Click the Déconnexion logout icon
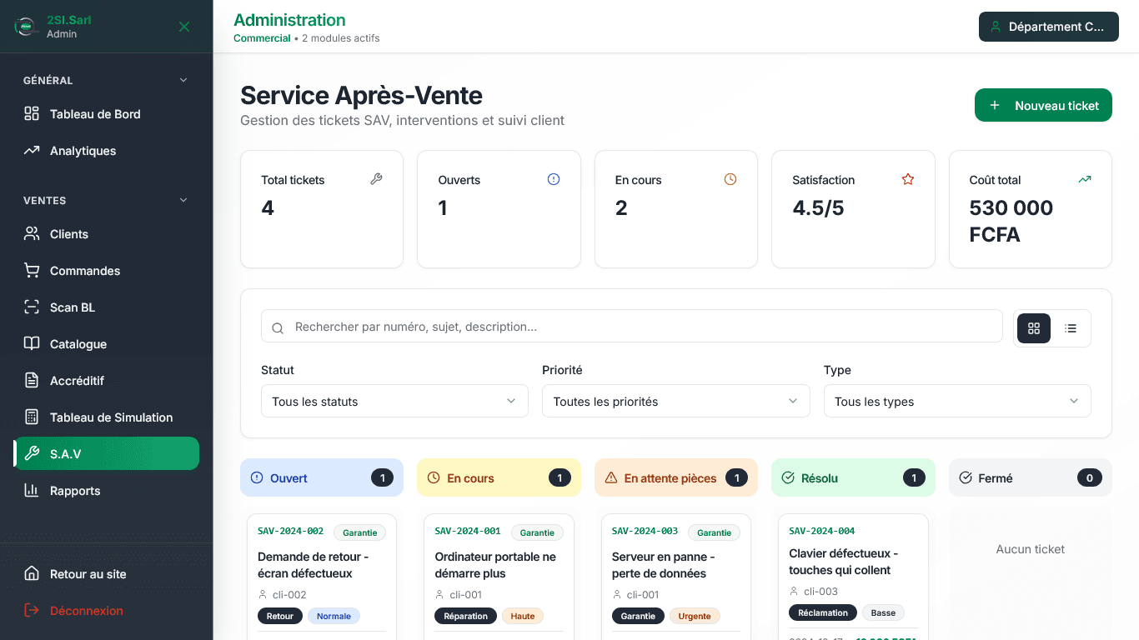The height and width of the screenshot is (640, 1139). [x=32, y=610]
